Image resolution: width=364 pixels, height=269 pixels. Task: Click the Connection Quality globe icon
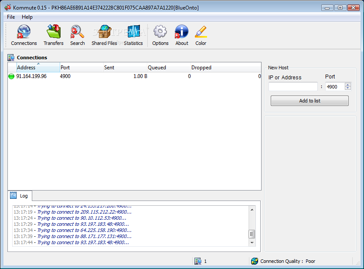pos(255,261)
